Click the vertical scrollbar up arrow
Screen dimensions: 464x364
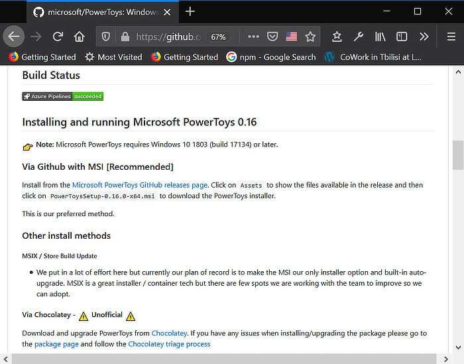(x=458, y=72)
